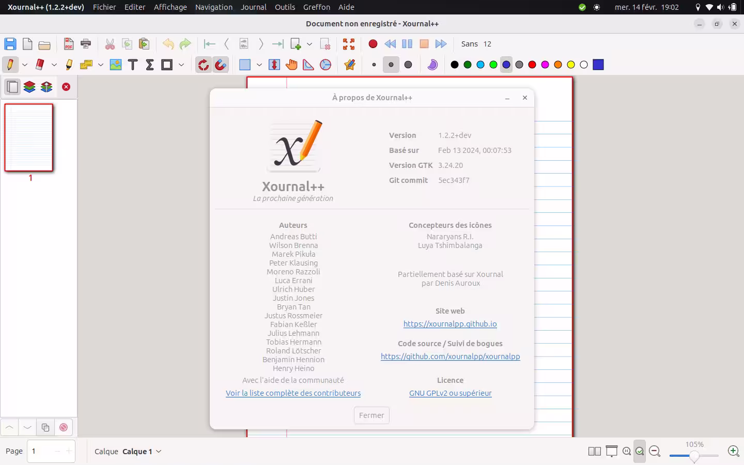Toggle the setsquare ruler tool
Screen dimensions: 744x465
pyautogui.click(x=308, y=65)
